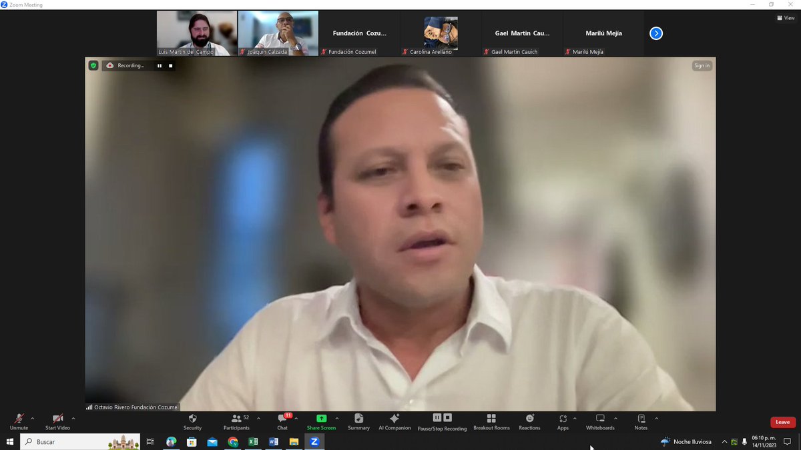
Task: Click Pause/Stop Recording in toolbar
Action: 442,422
